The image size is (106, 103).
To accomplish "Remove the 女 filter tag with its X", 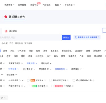I will [5, 98].
